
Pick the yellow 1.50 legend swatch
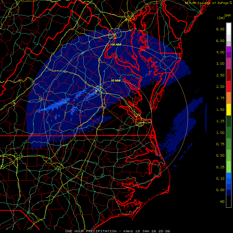229,110
